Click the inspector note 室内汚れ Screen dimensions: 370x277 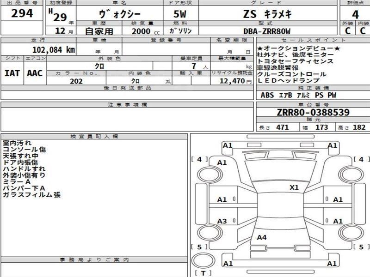point(17,143)
